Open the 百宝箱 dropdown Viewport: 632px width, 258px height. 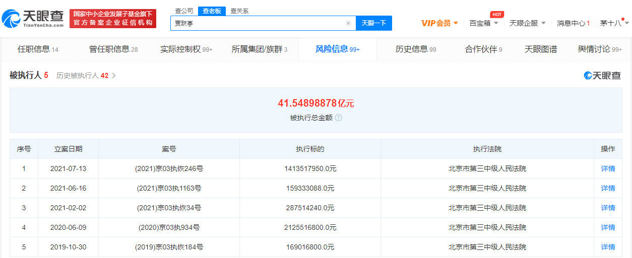[x=484, y=23]
